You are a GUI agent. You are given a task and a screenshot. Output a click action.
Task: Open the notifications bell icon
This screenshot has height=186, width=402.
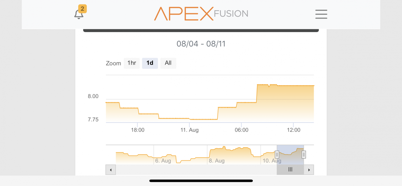tap(79, 14)
